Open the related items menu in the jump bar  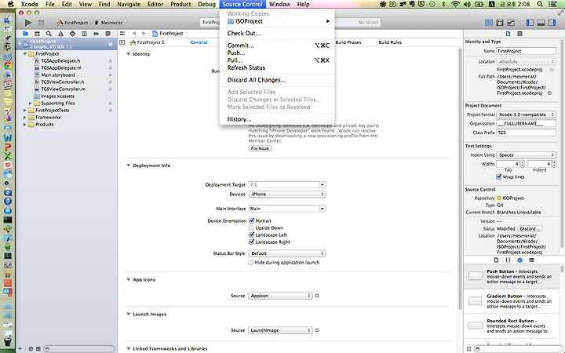pyautogui.click(x=122, y=34)
